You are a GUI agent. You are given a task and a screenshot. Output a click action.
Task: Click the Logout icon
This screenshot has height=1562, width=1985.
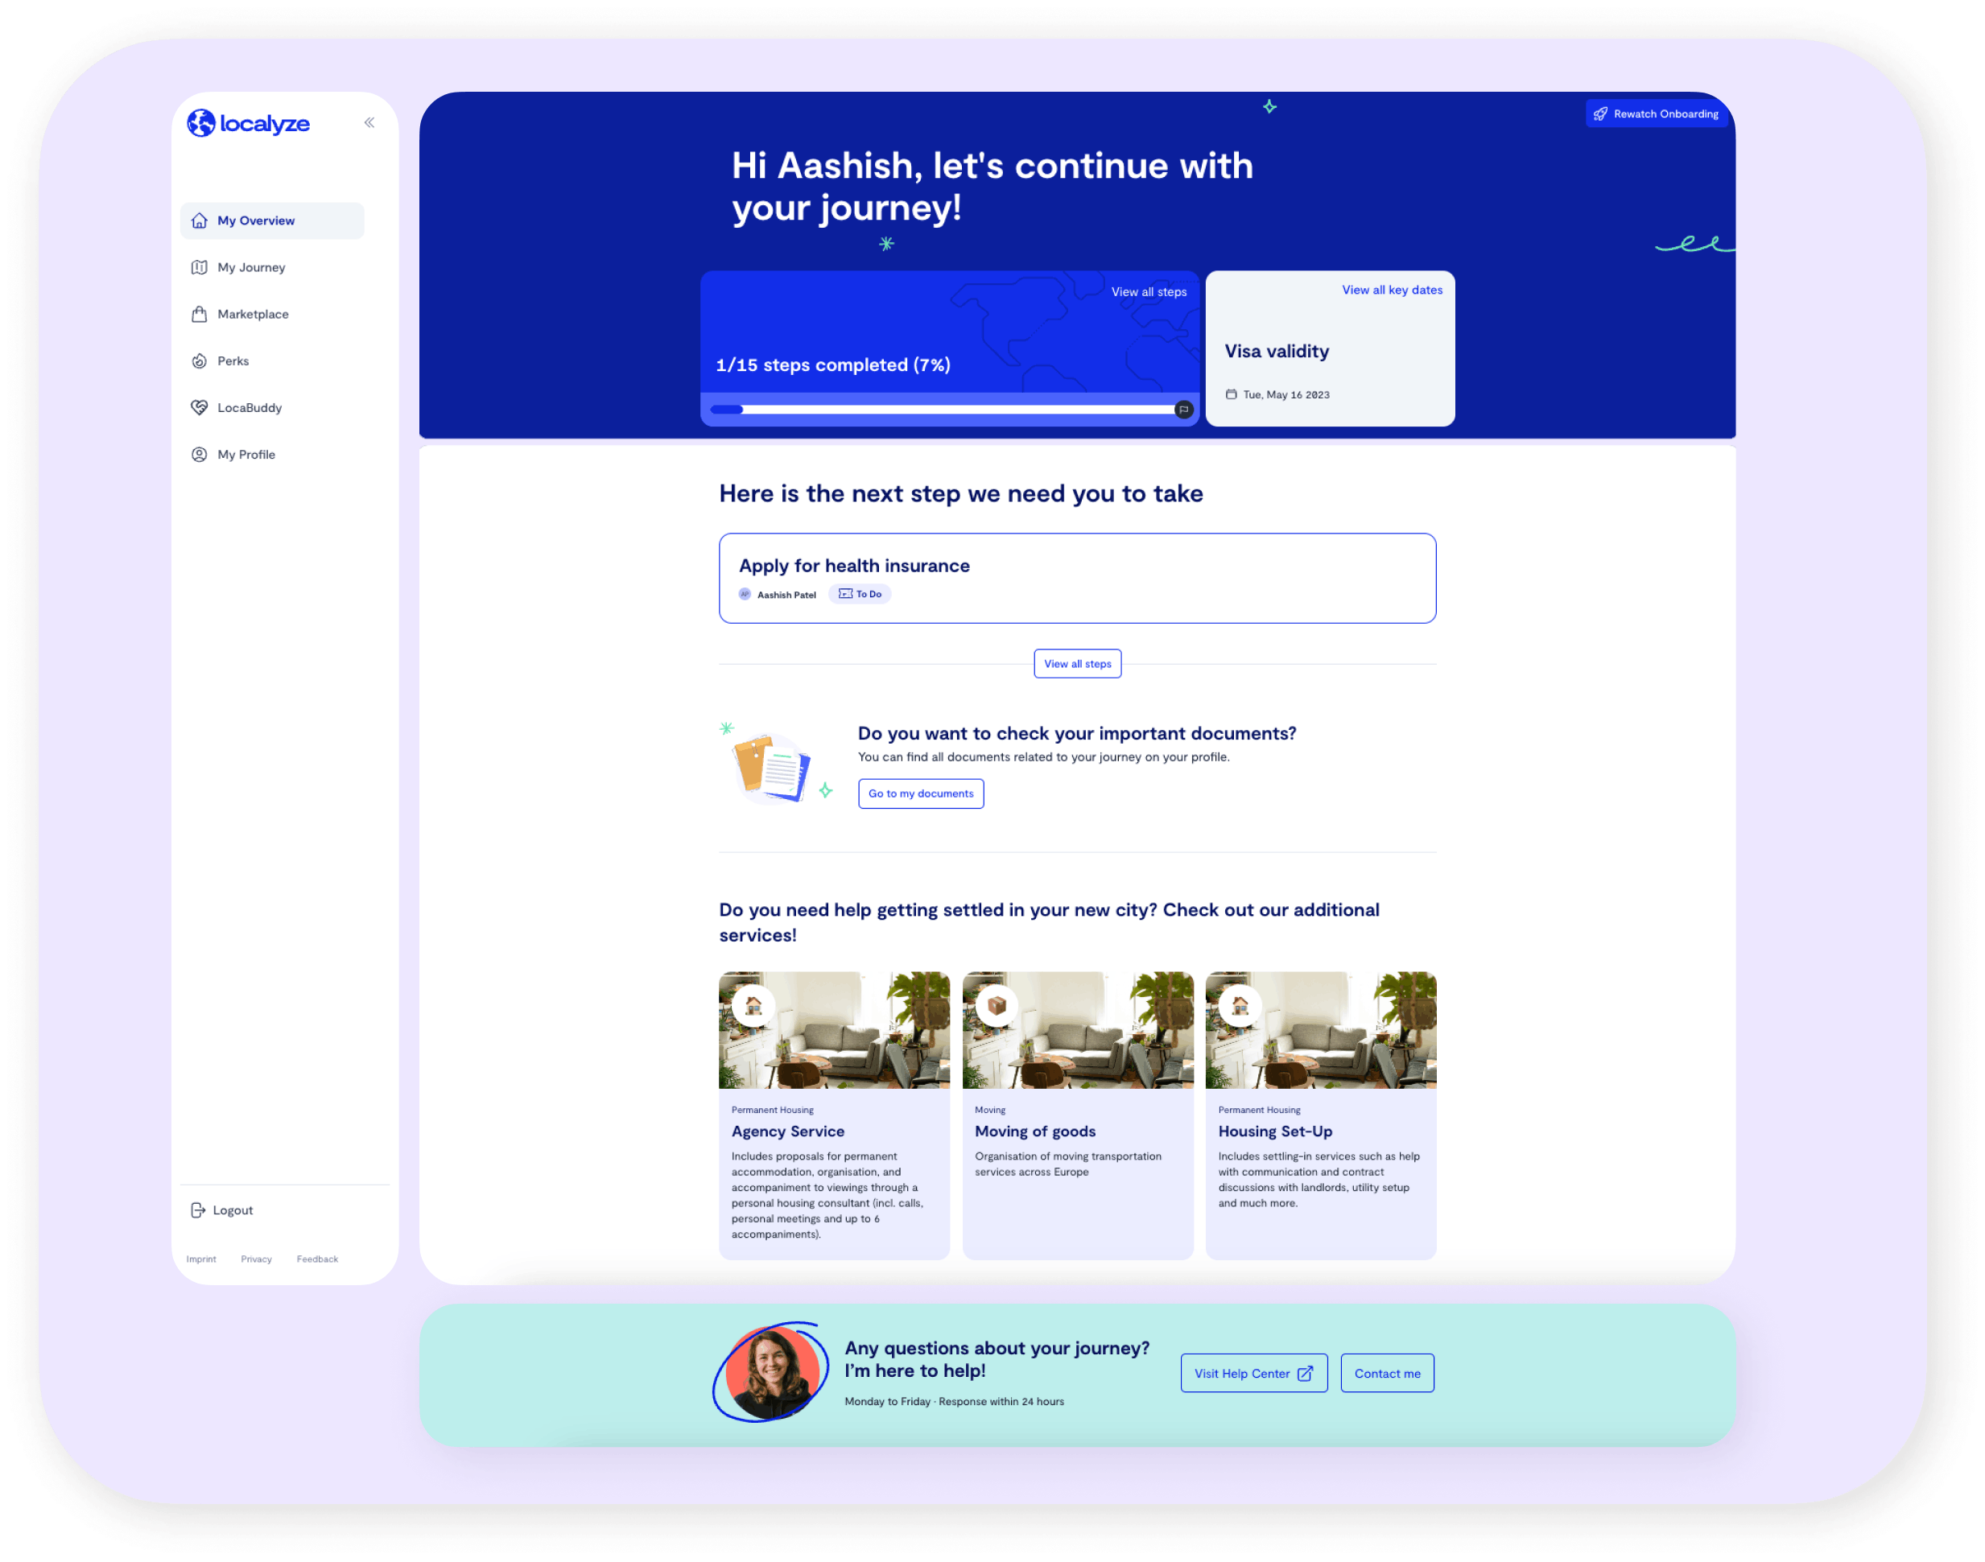(x=199, y=1210)
